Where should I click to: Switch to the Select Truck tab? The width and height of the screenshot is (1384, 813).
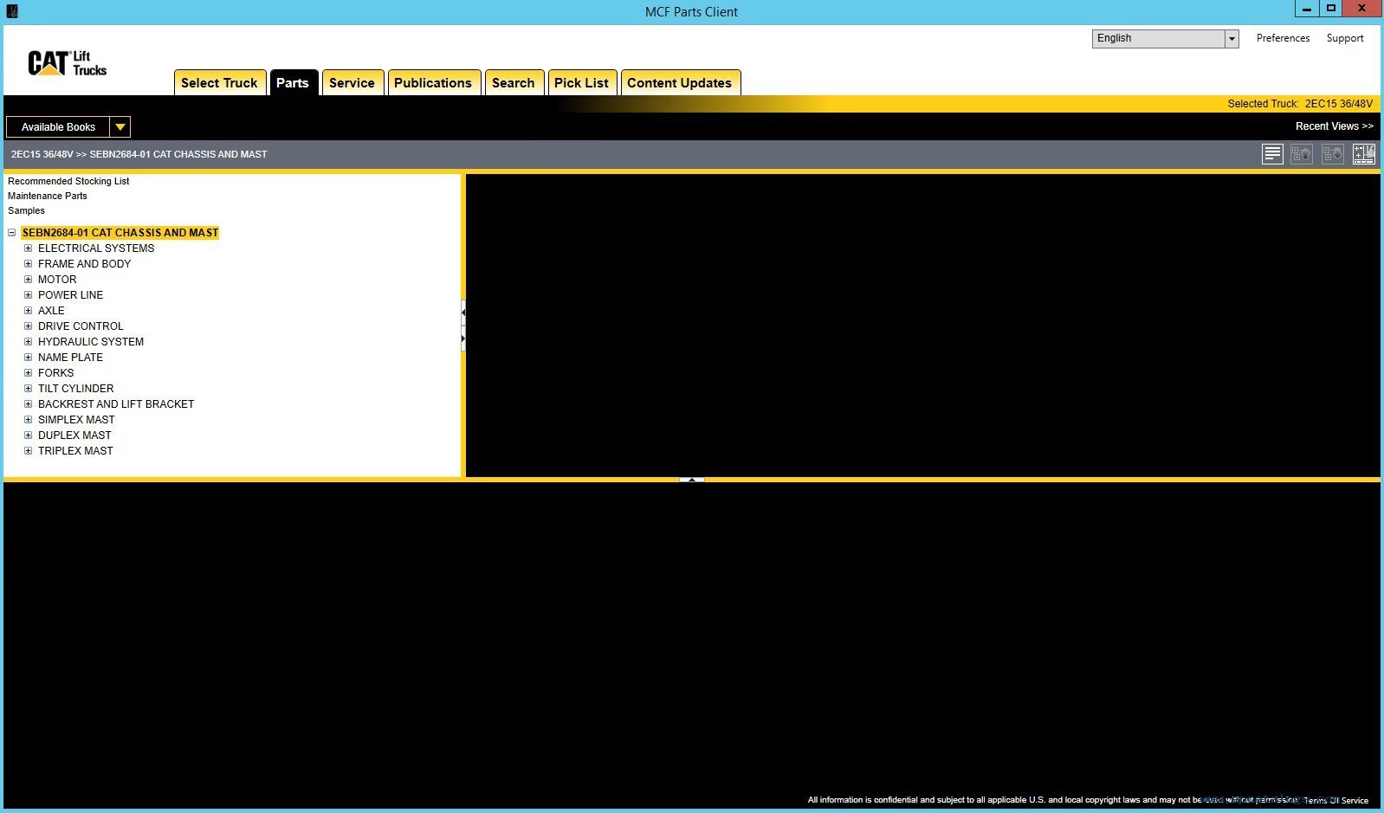(219, 83)
